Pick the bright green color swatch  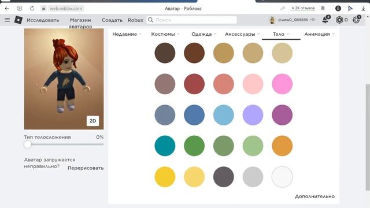[x=194, y=146]
